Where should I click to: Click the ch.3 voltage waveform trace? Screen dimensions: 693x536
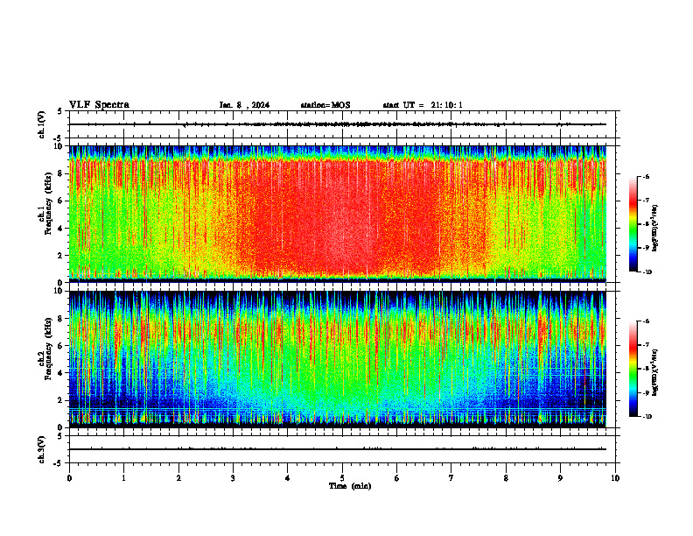[x=338, y=449]
